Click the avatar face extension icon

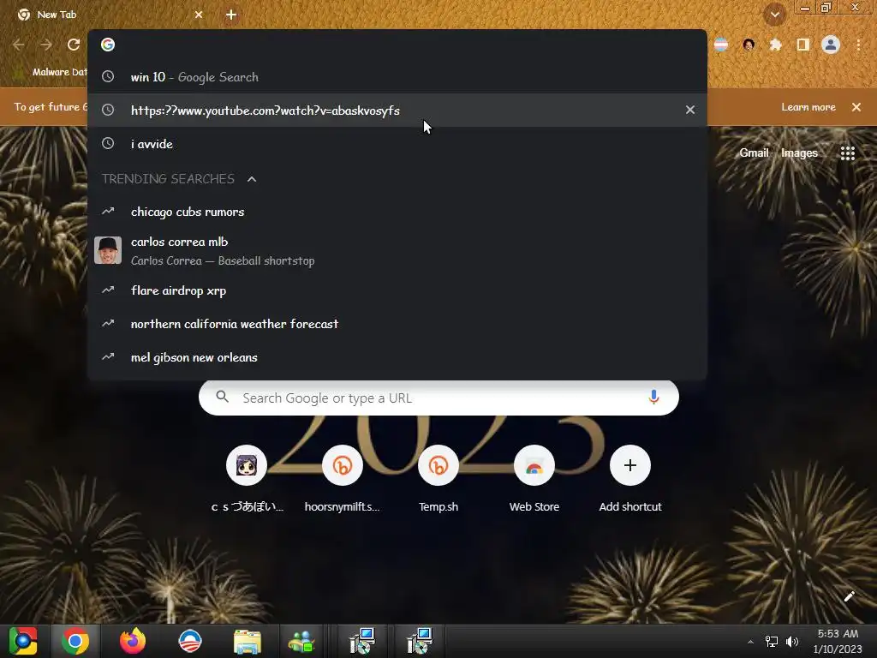[749, 45]
